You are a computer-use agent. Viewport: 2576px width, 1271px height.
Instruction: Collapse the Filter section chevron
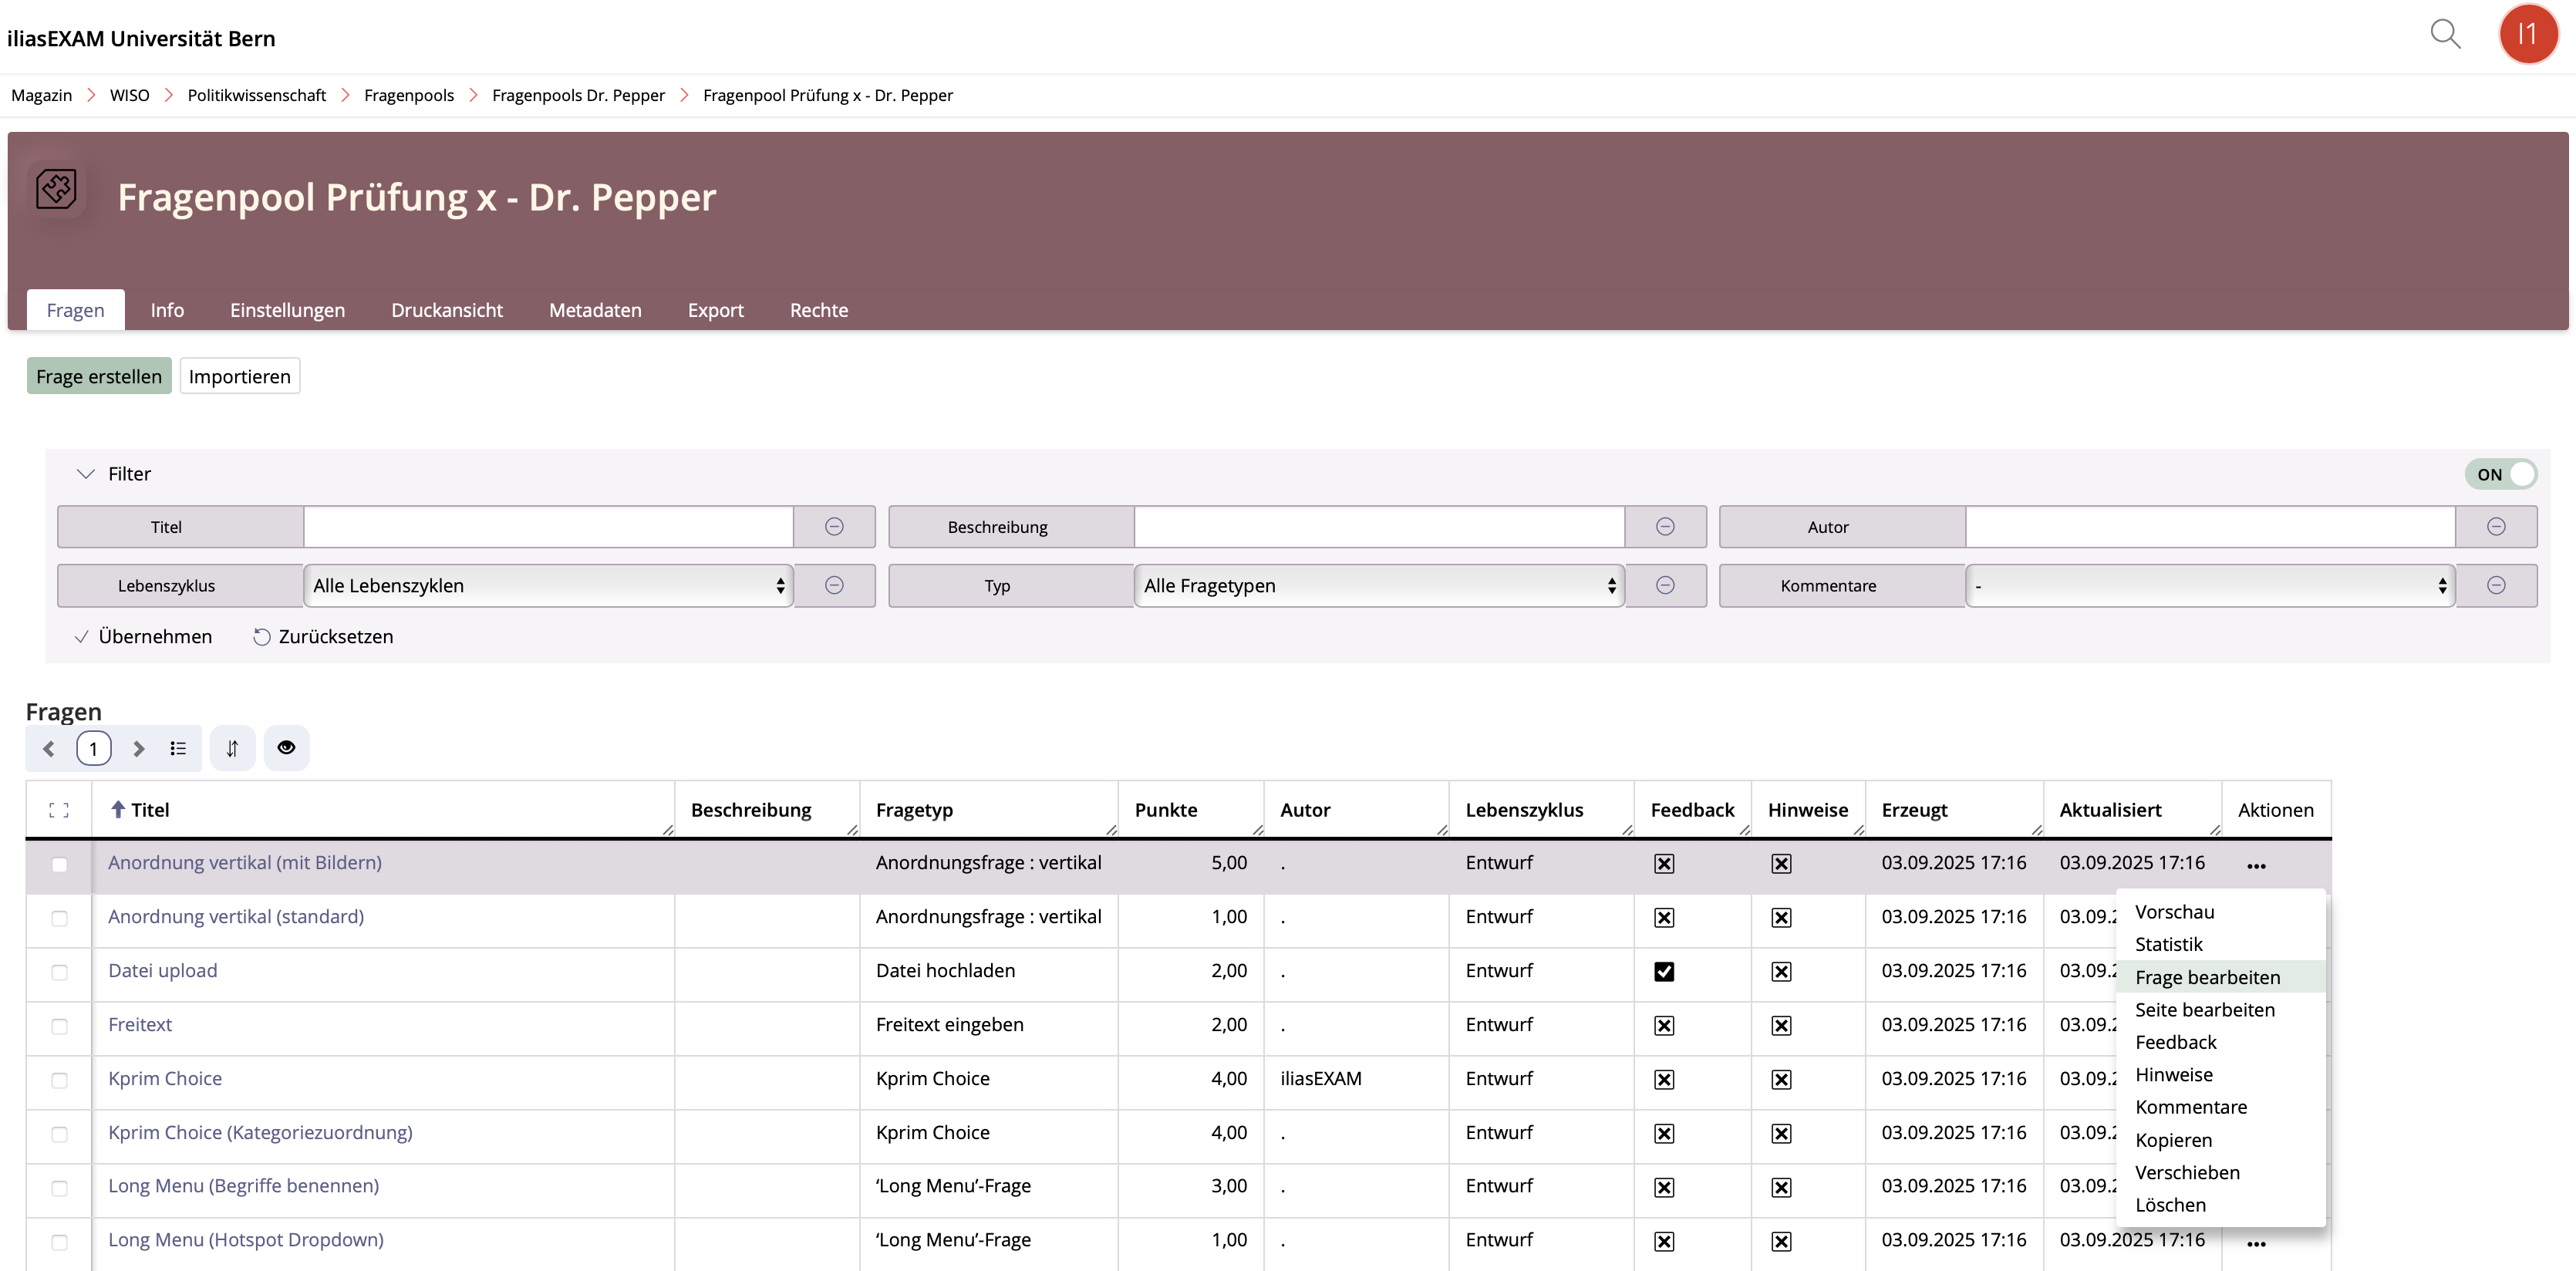86,474
